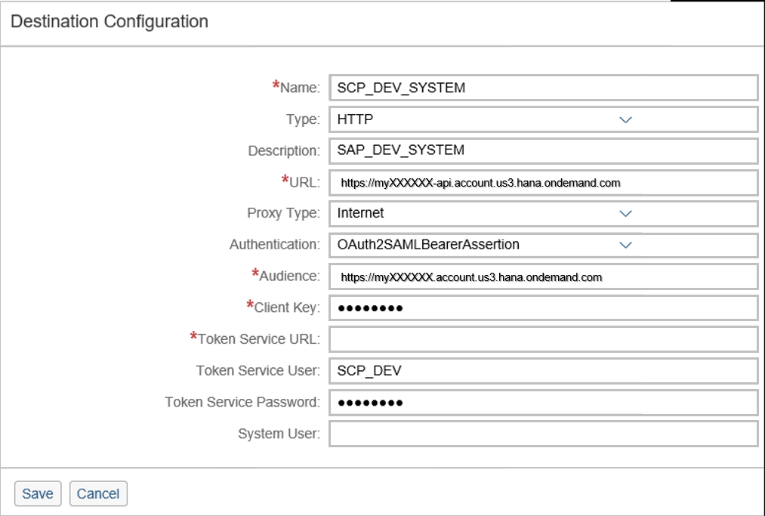Click the Token Service URL label
The image size is (765, 516).
pos(258,338)
